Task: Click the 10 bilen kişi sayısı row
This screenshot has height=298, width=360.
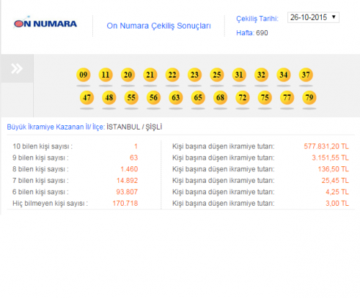Action: click(x=75, y=146)
